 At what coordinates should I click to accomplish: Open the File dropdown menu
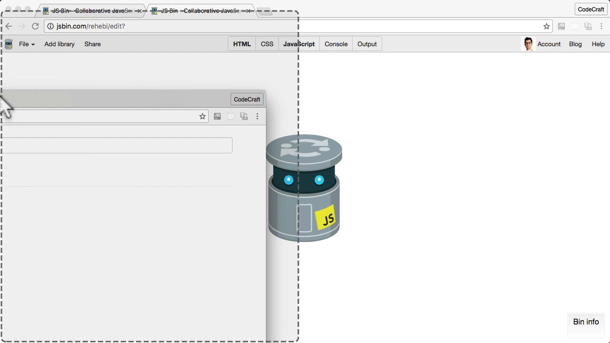pos(27,44)
